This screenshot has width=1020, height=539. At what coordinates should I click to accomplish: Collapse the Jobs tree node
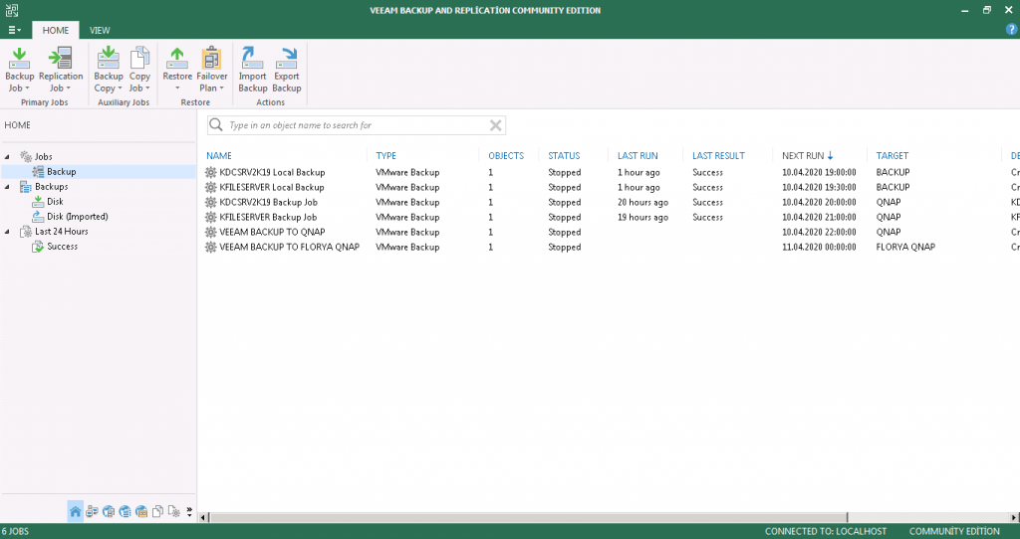tap(8, 157)
